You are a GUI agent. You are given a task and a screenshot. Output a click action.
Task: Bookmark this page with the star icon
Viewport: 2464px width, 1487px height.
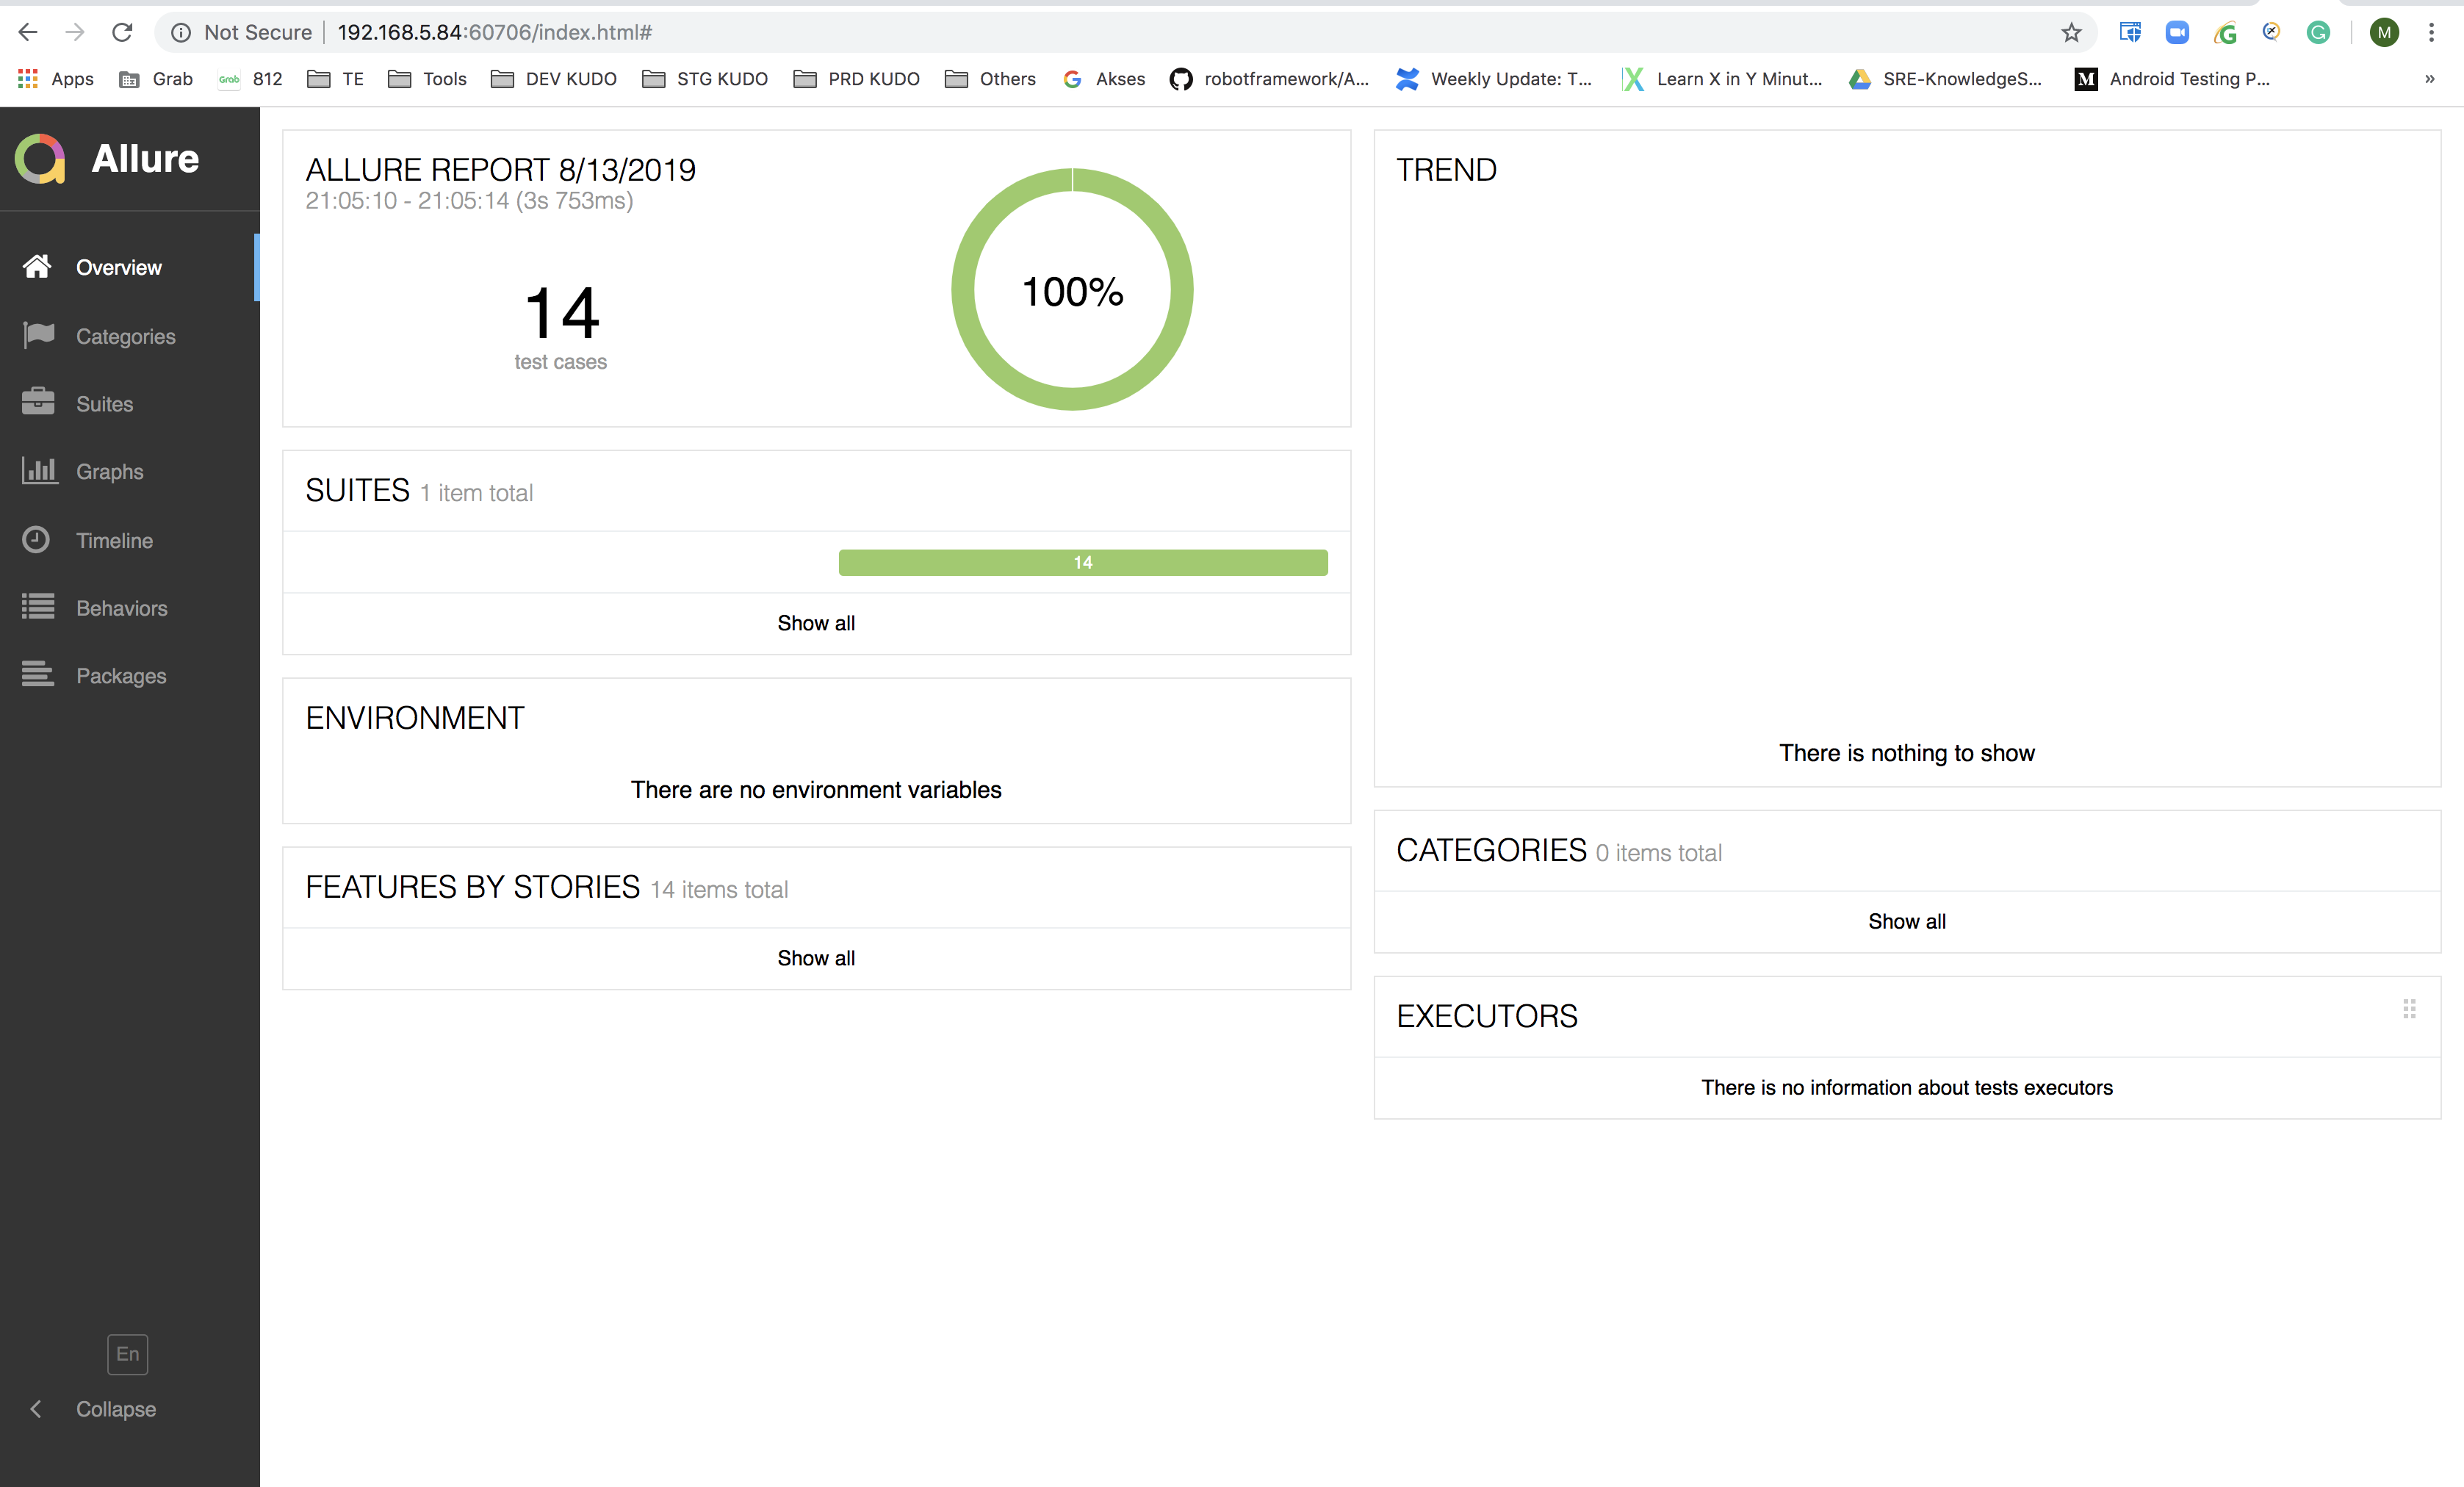(2071, 33)
